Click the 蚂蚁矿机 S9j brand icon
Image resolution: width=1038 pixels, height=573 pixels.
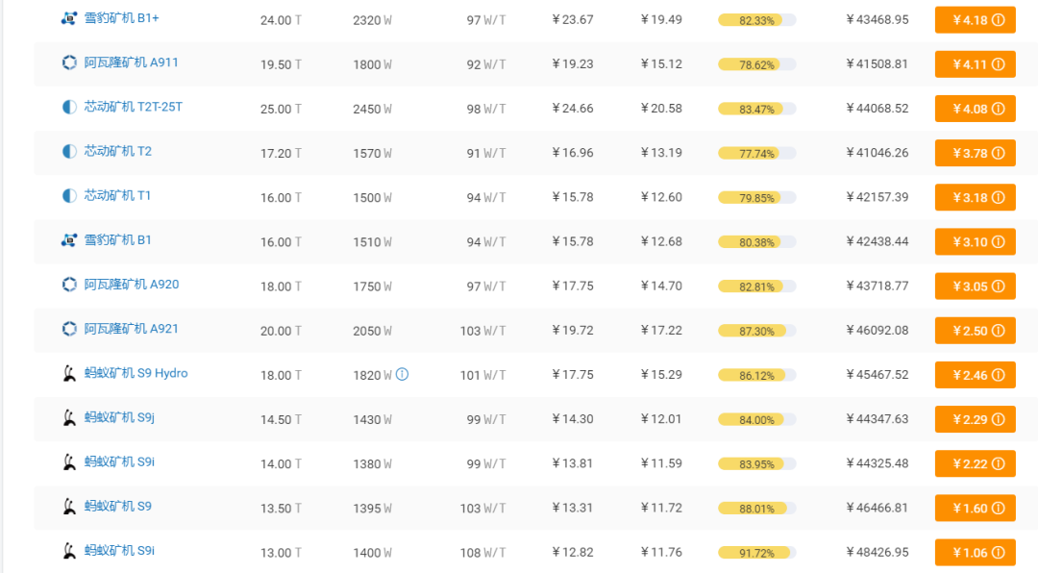click(x=69, y=417)
